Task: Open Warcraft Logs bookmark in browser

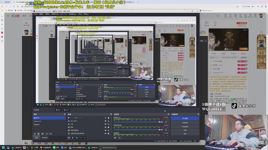Action: click(x=207, y=10)
